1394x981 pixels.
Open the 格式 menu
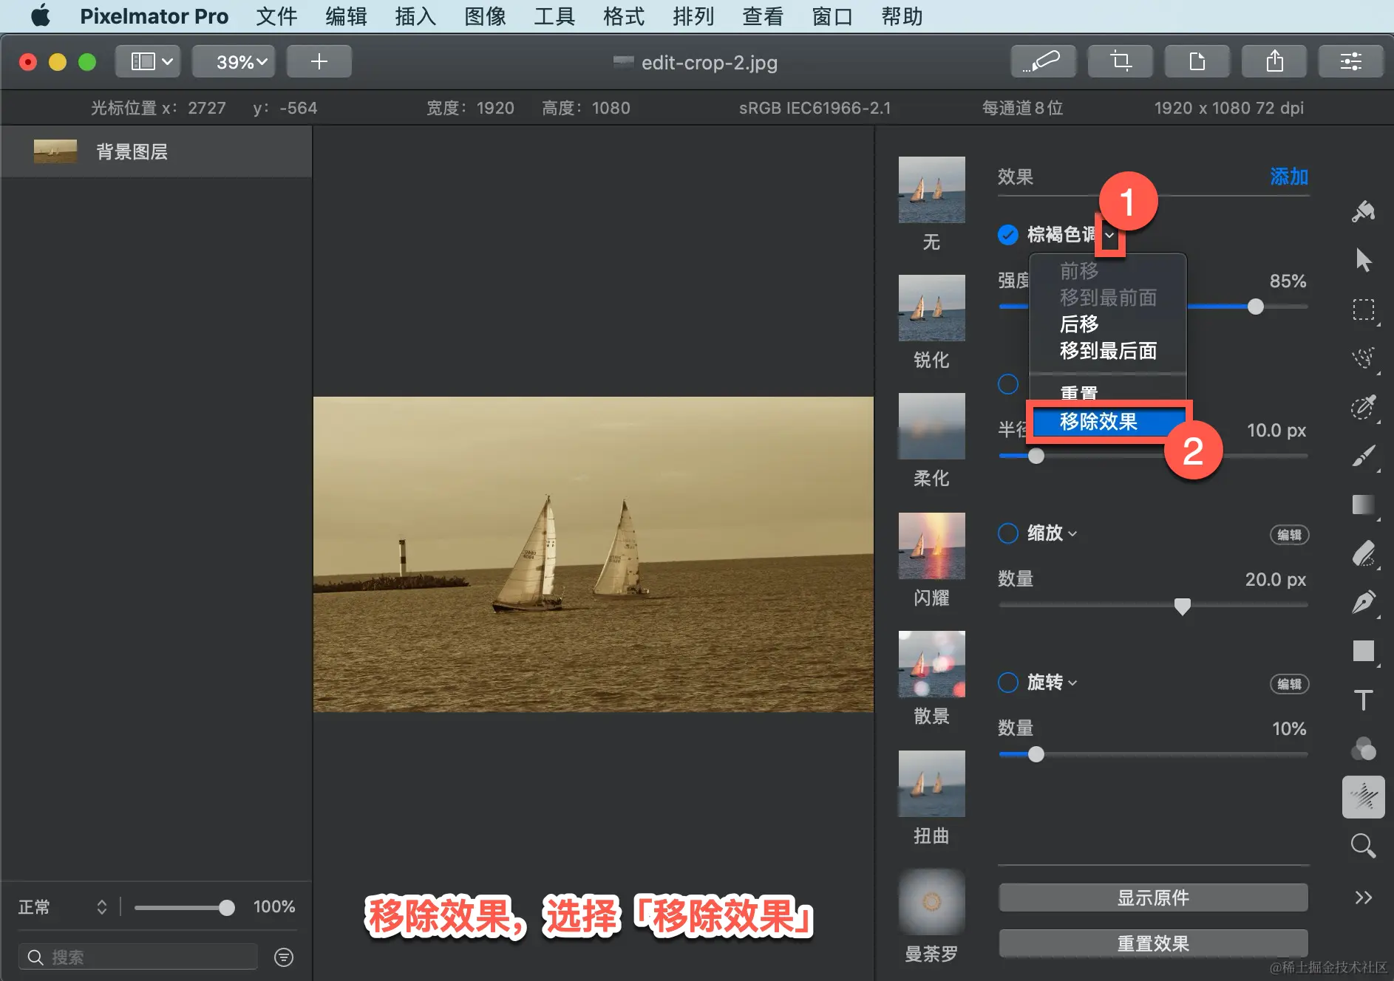624,16
